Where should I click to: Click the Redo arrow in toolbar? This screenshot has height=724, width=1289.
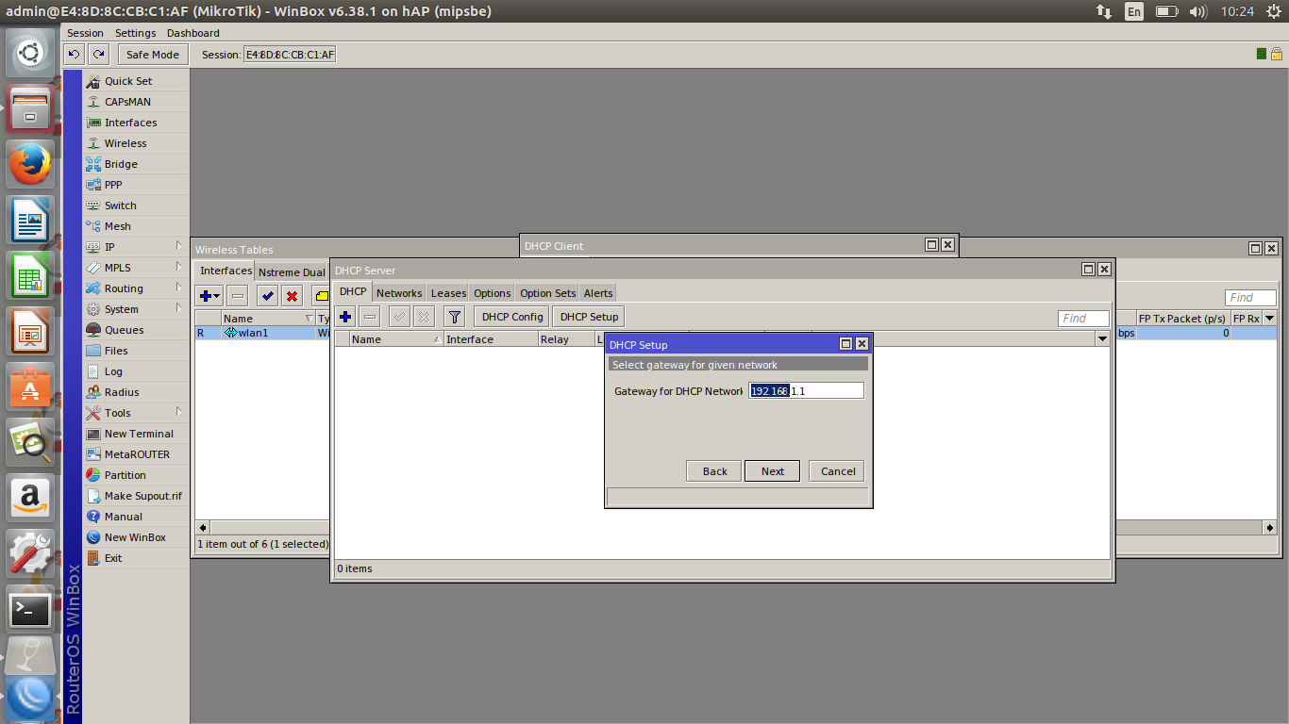[99, 55]
